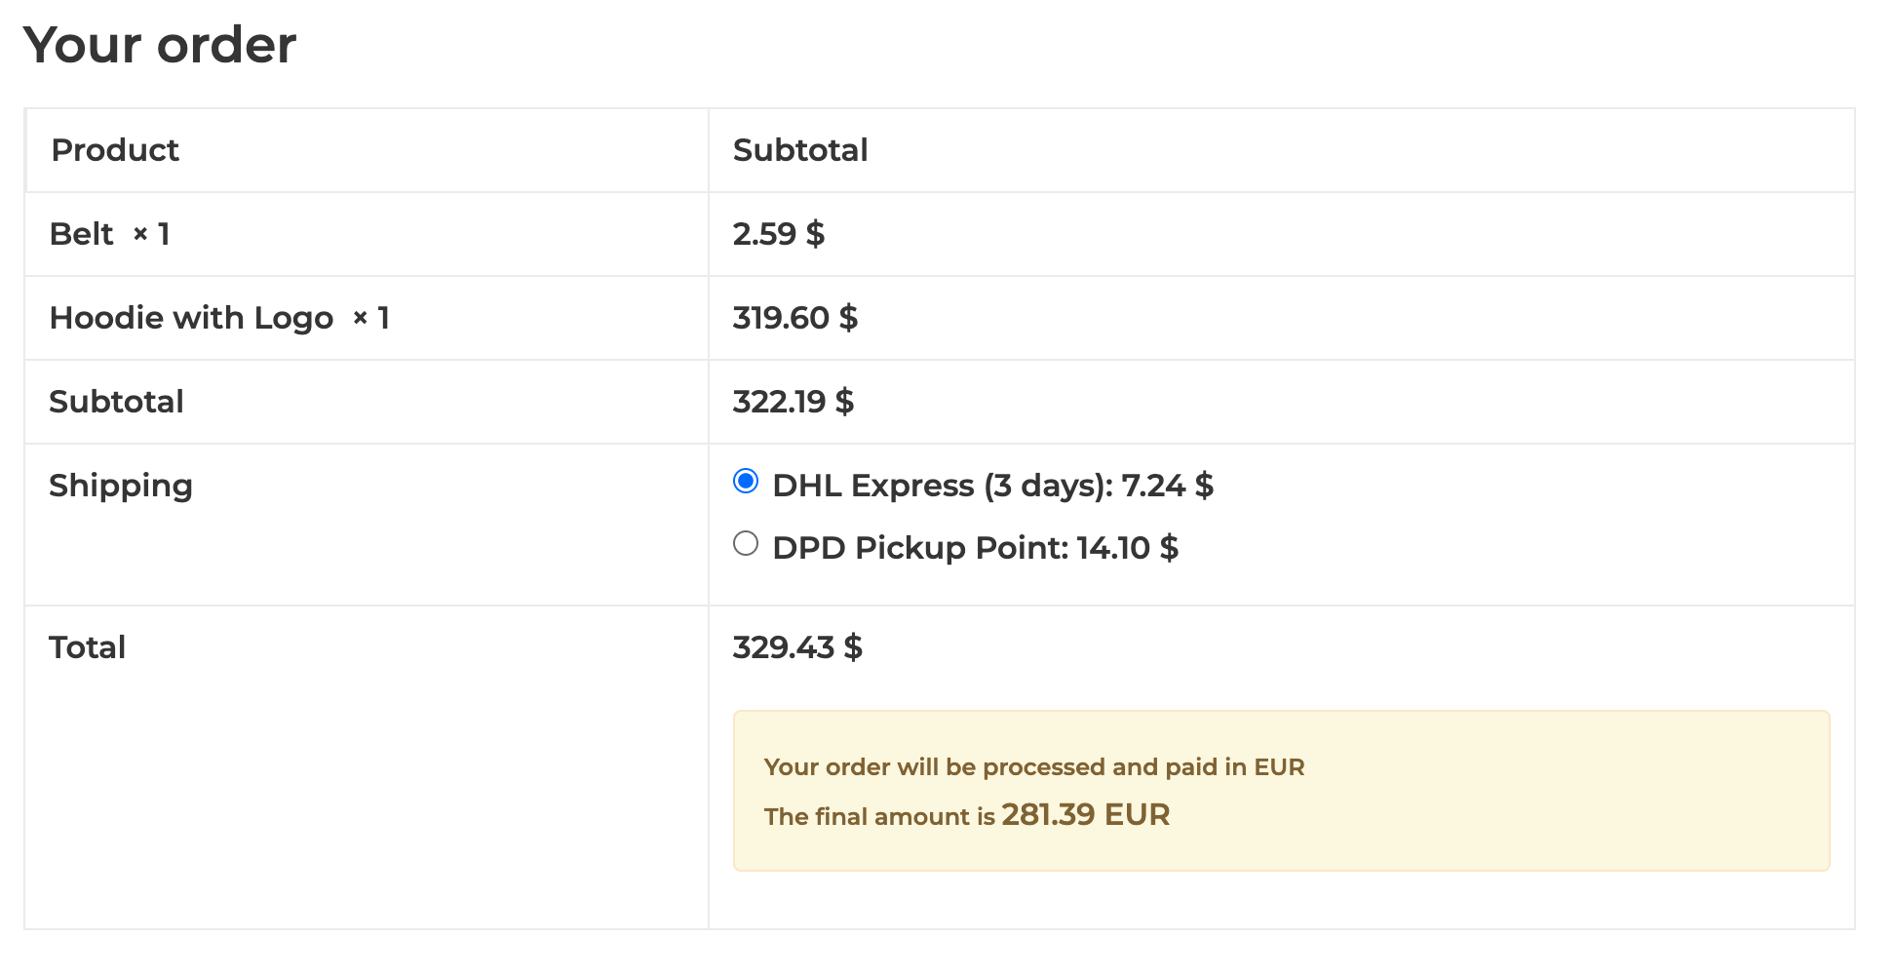Click the Total row label
This screenshot has height=977, width=1897.
click(x=88, y=647)
